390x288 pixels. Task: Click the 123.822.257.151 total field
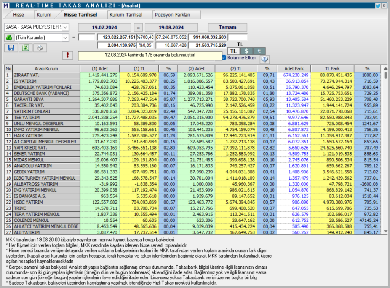117,38
